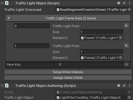Click Traffic Light Fram label for key 0
Viewport: 133px width, 100px height.
click(x=66, y=26)
